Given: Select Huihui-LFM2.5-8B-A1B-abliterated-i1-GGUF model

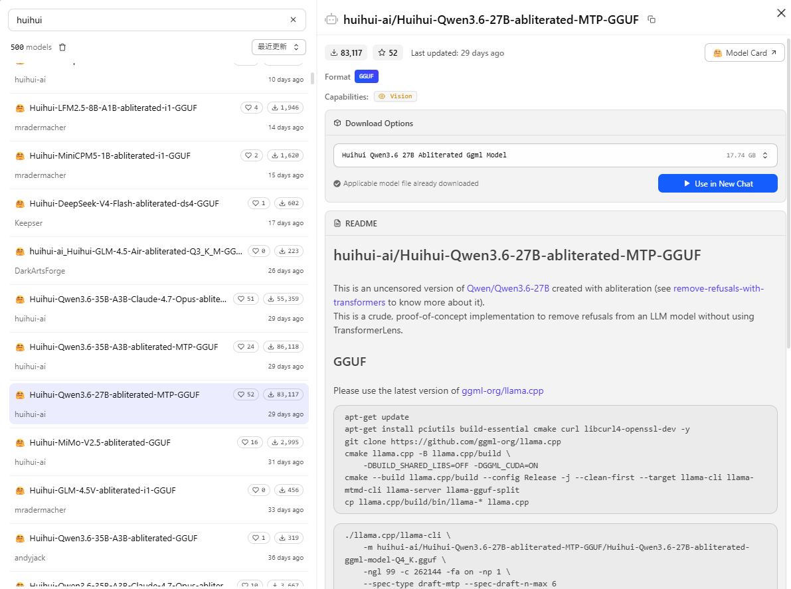Looking at the screenshot, I should pyautogui.click(x=159, y=117).
